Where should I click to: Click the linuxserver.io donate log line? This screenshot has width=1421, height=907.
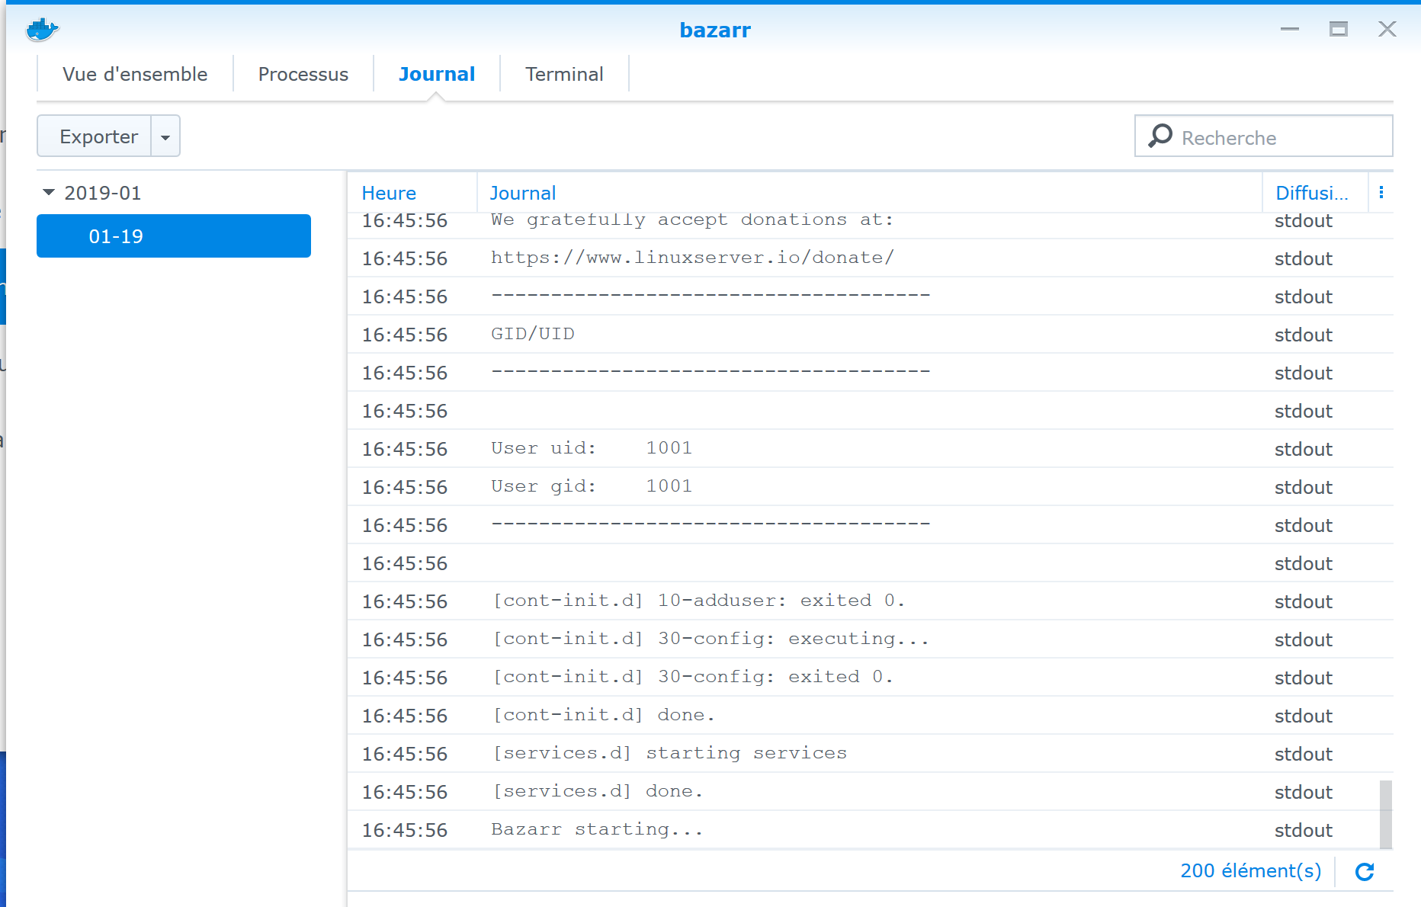(x=693, y=258)
